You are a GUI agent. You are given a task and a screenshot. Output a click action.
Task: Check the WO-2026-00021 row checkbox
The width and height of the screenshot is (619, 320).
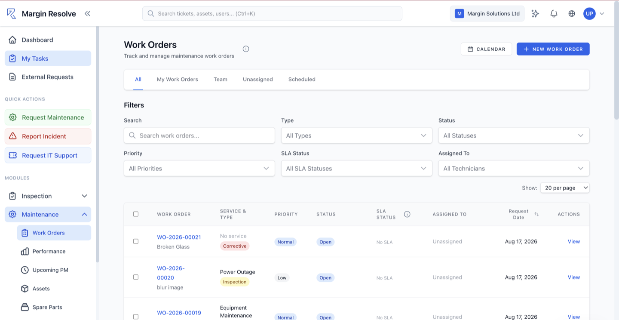pos(136,241)
